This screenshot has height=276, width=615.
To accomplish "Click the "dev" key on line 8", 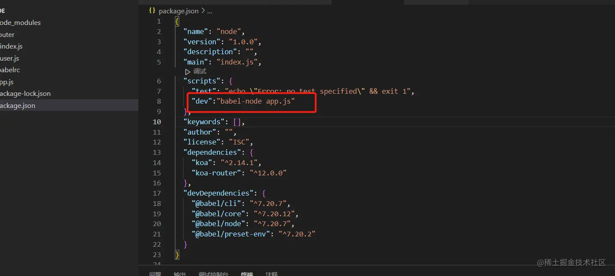I will pyautogui.click(x=202, y=101).
